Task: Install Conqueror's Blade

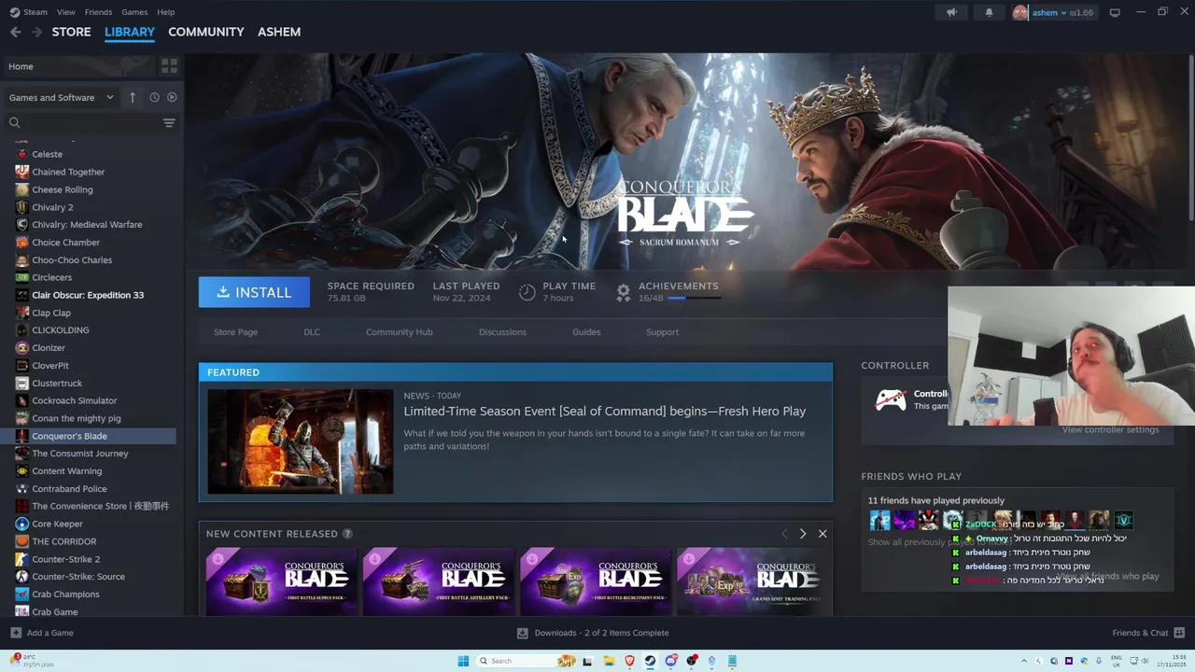Action: pyautogui.click(x=254, y=292)
